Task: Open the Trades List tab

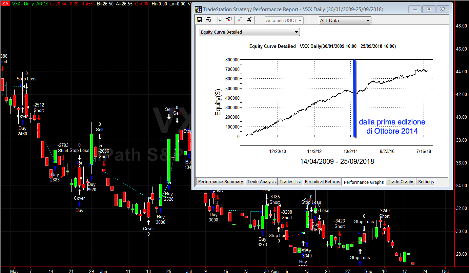Action: [290, 182]
